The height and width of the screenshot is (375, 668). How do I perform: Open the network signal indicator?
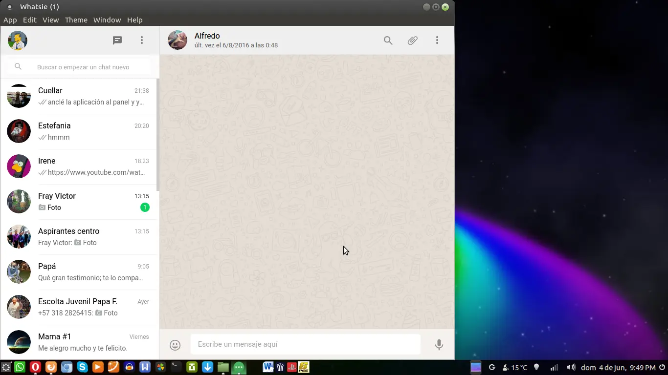554,367
